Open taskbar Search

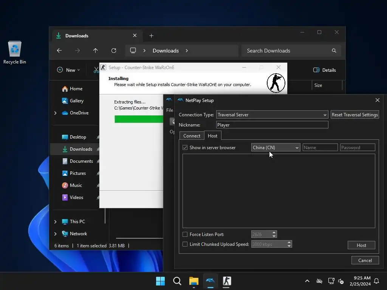pyautogui.click(x=177, y=281)
